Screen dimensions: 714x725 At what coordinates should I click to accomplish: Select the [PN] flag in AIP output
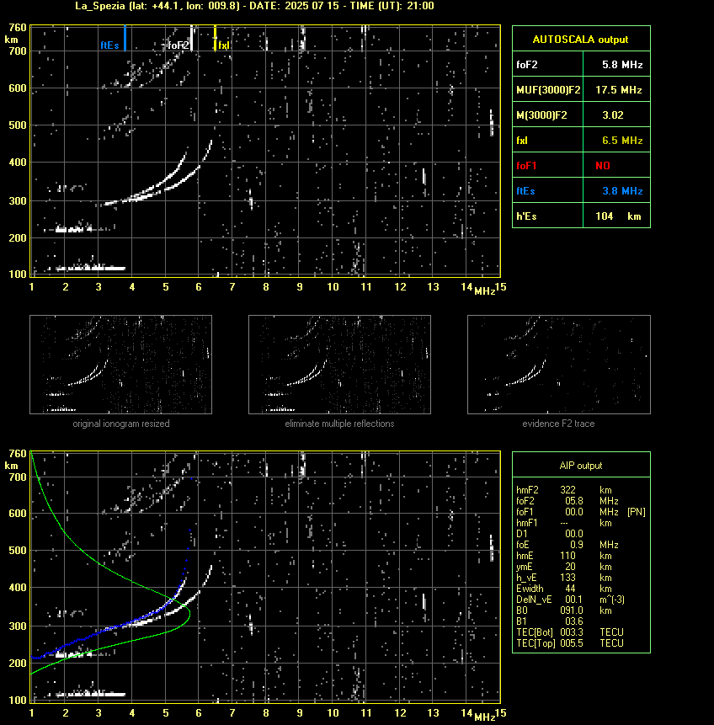[637, 512]
